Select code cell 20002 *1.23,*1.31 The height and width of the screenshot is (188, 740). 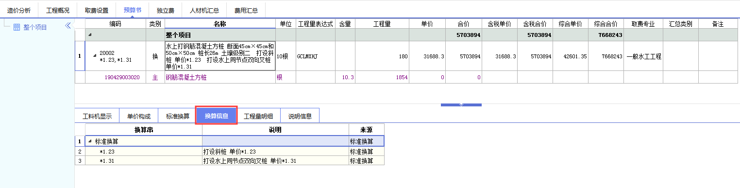116,56
